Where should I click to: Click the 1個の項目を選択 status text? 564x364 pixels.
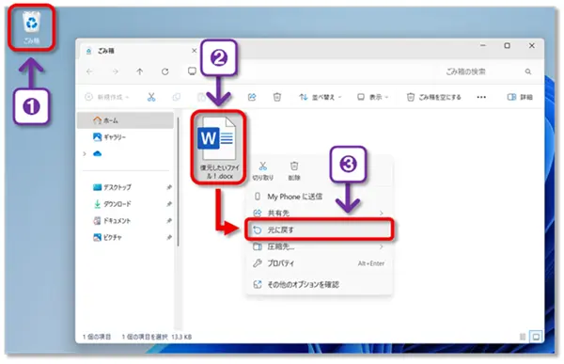tap(145, 337)
